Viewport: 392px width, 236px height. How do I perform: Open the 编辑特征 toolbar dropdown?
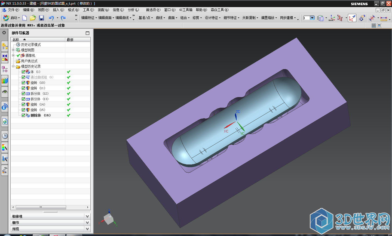click(89, 18)
